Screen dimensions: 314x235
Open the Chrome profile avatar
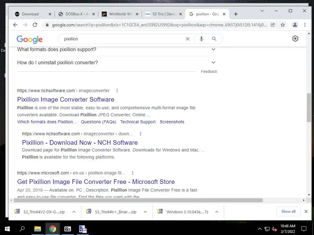tap(295, 25)
